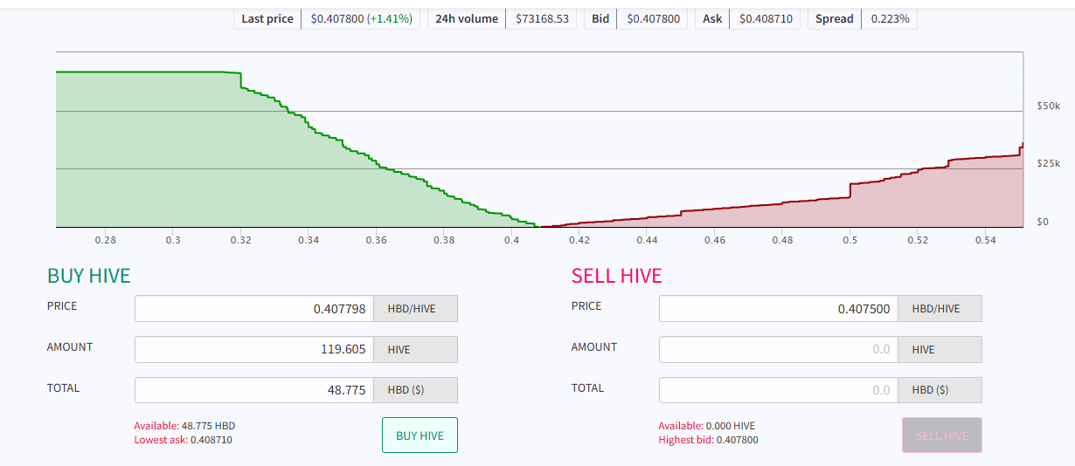Focus the empty sell amount field

click(x=779, y=349)
